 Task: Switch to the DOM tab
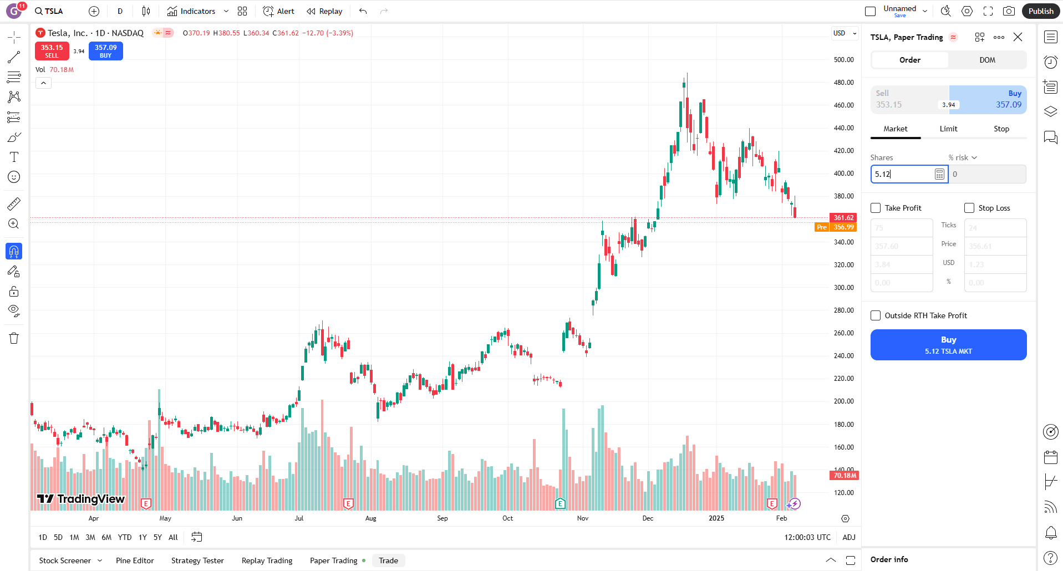(987, 60)
